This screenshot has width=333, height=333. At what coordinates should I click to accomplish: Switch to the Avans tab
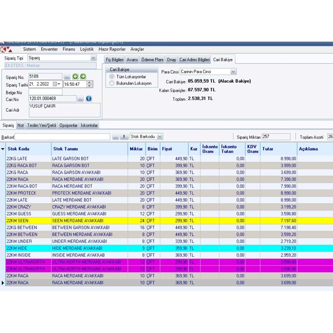tap(132, 60)
